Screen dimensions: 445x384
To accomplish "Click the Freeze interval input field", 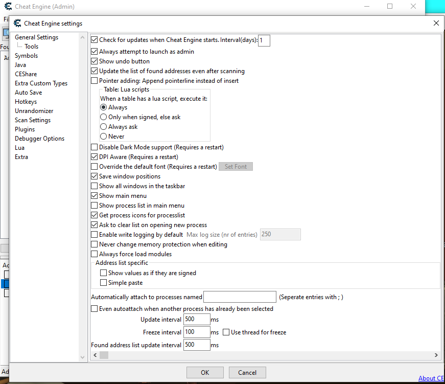I will pyautogui.click(x=197, y=332).
